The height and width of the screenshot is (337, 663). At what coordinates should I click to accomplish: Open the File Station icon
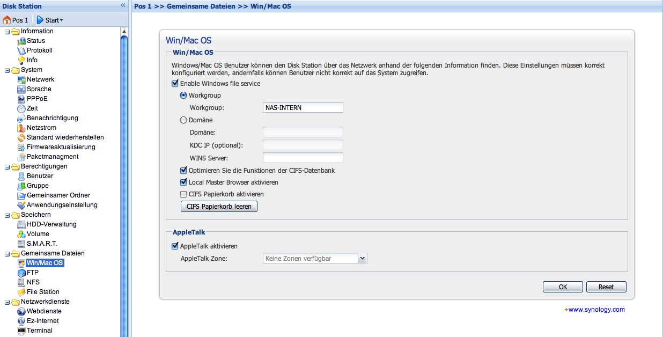(x=21, y=292)
